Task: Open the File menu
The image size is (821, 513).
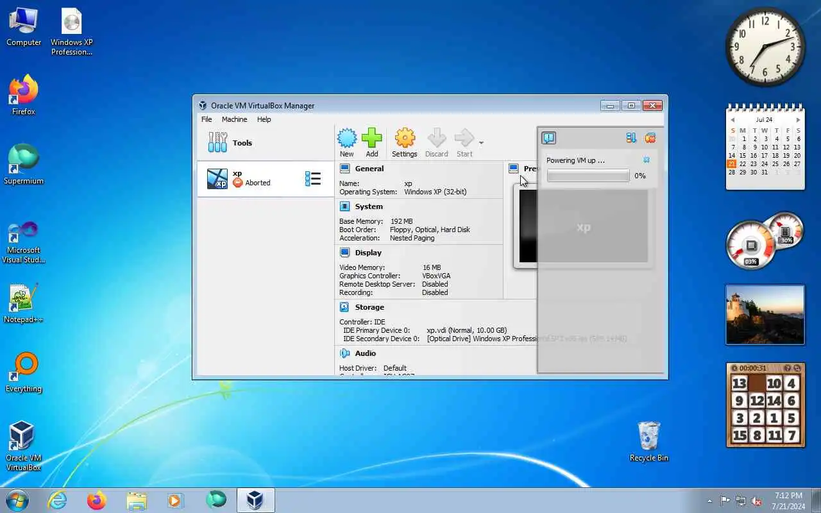Action: [x=207, y=119]
